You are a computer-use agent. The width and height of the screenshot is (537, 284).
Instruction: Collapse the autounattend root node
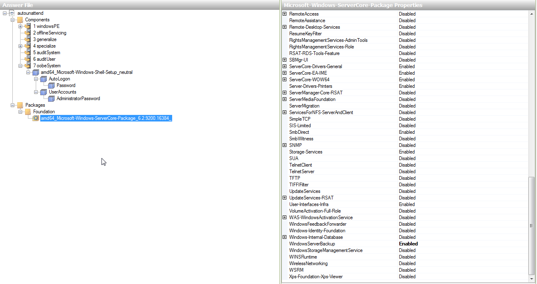(x=5, y=13)
